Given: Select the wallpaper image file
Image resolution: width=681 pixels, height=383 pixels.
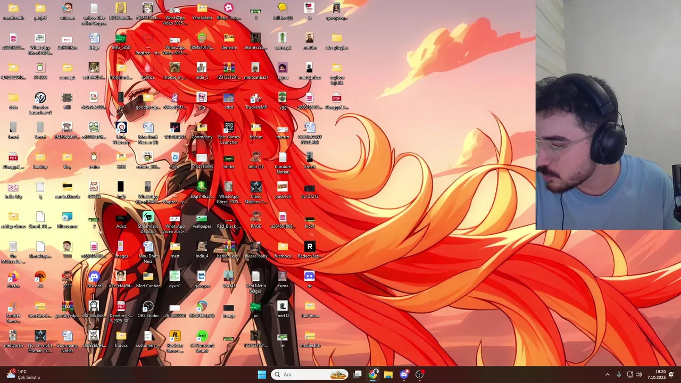Looking at the screenshot, I should [202, 220].
